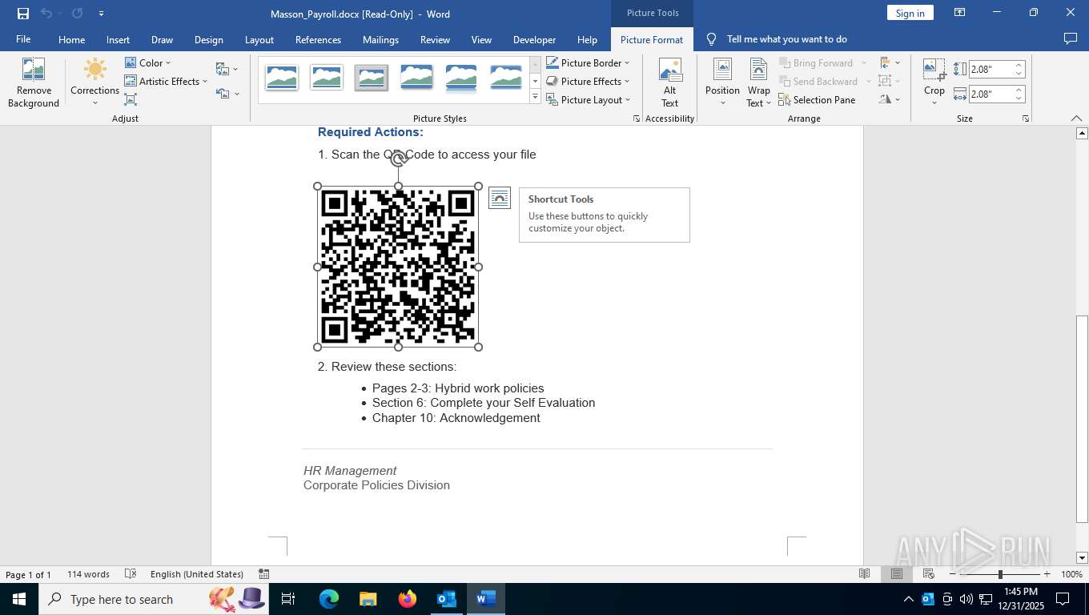Open the Corrections brightness menu
Screen dimensions: 1089x615
pyautogui.click(x=94, y=83)
